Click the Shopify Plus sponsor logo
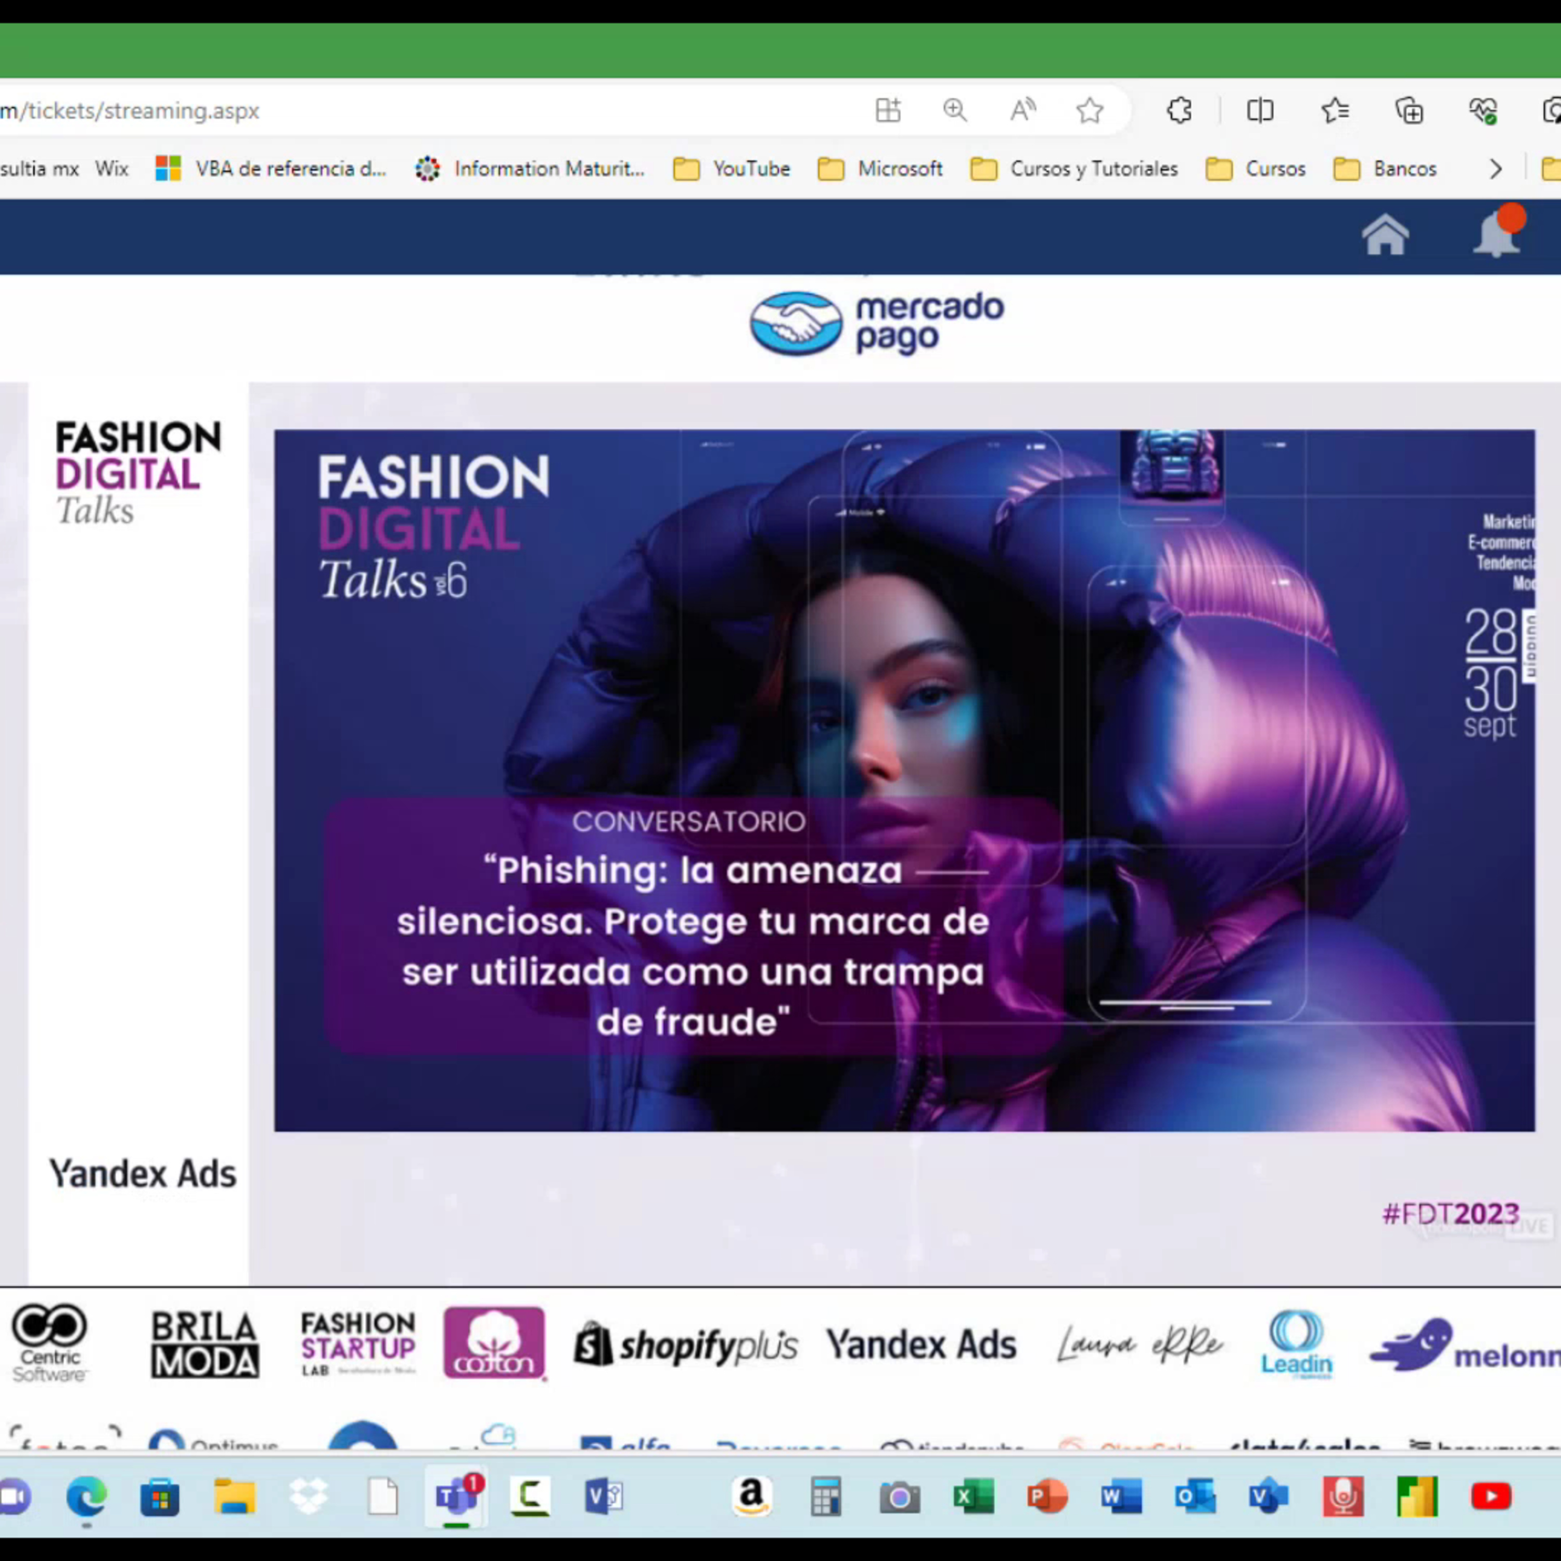The height and width of the screenshot is (1561, 1561). click(686, 1345)
